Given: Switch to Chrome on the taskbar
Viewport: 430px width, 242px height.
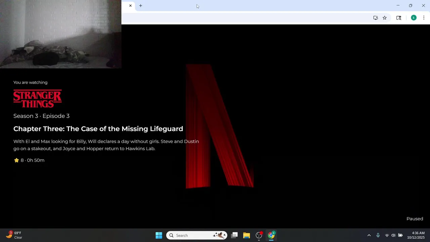Looking at the screenshot, I should 271,235.
